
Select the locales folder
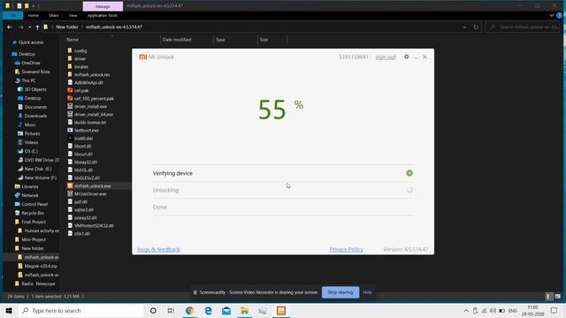click(81, 67)
